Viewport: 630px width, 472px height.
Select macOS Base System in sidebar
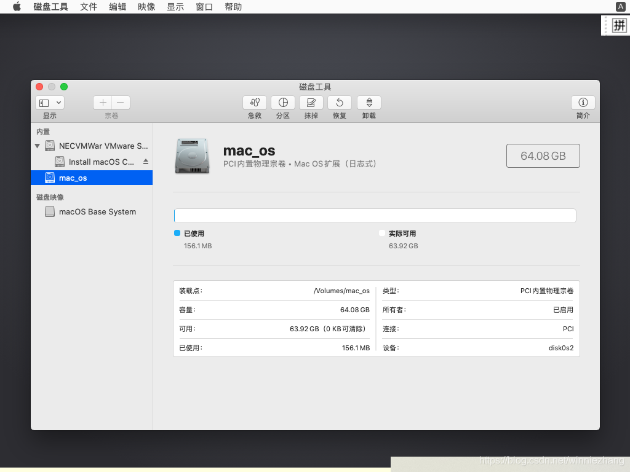pos(92,211)
